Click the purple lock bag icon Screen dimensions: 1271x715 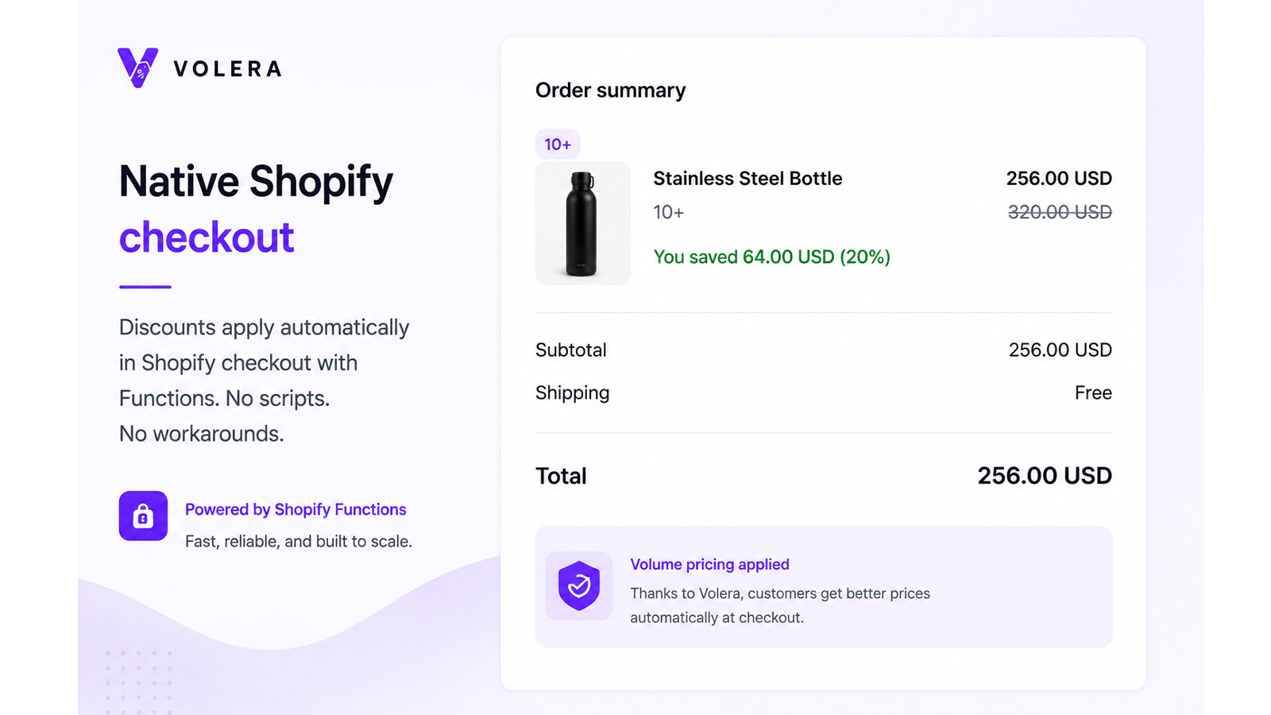(143, 516)
